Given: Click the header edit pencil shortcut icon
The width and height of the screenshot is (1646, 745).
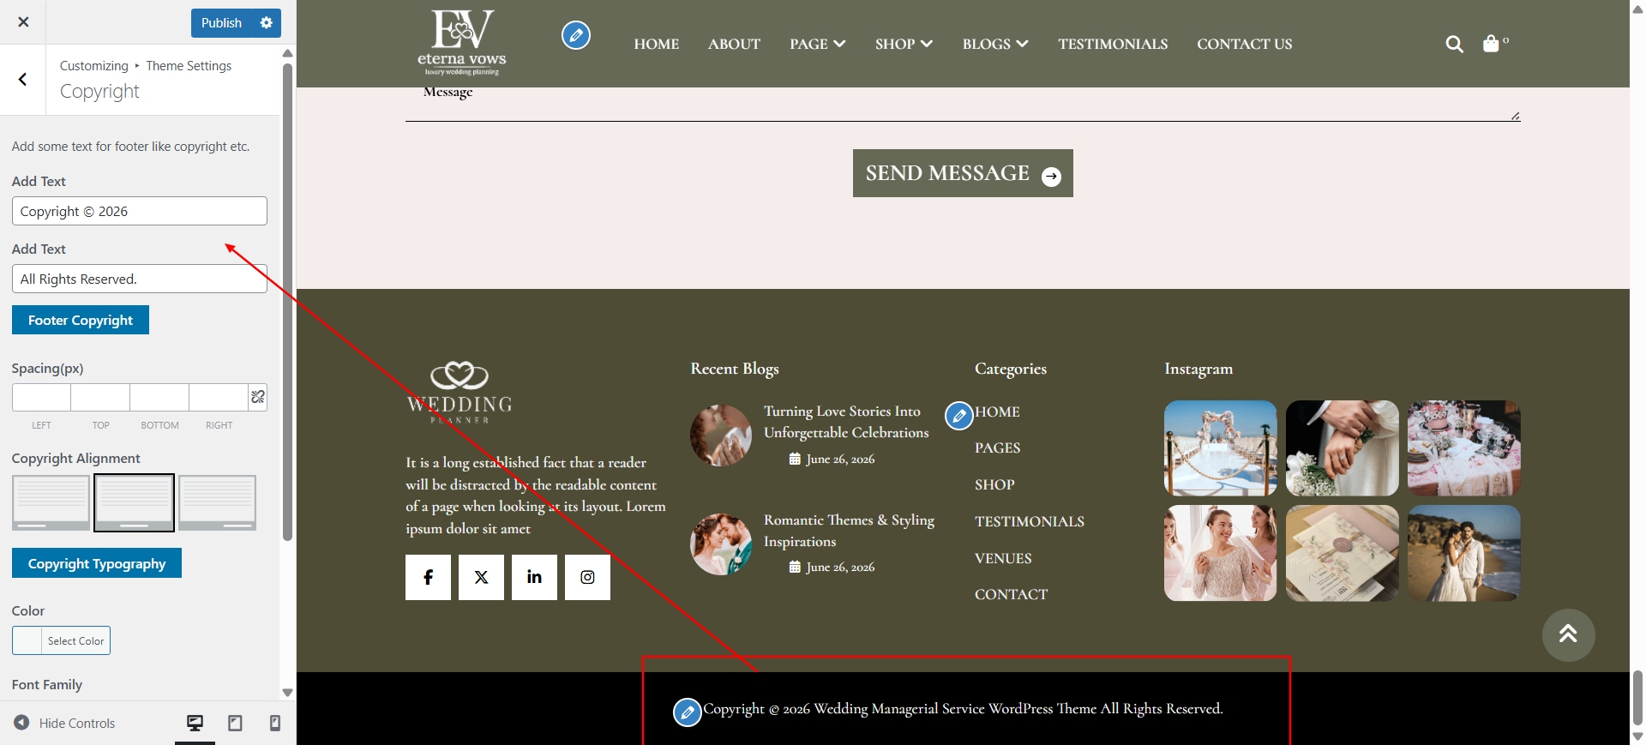Looking at the screenshot, I should tap(576, 35).
